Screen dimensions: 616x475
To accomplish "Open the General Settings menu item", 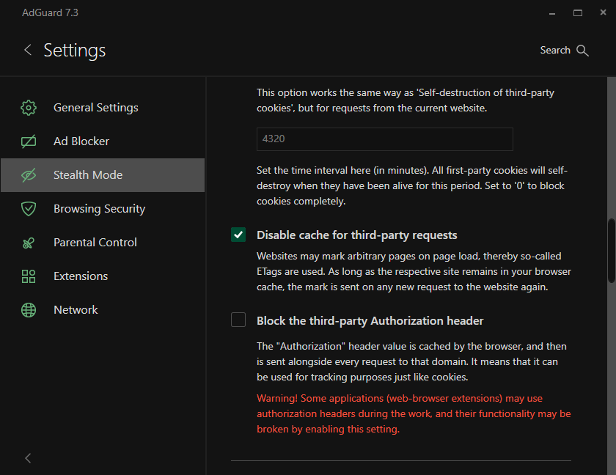I will 95,108.
